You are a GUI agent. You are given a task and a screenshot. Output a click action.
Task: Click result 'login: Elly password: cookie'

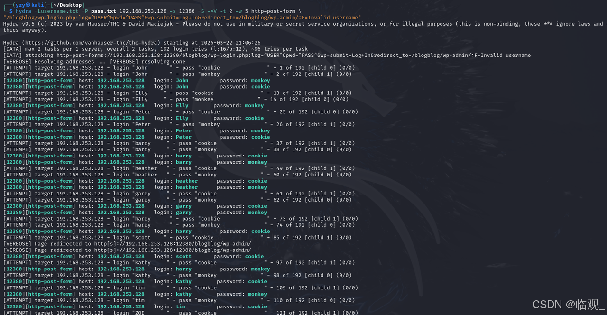point(134,118)
